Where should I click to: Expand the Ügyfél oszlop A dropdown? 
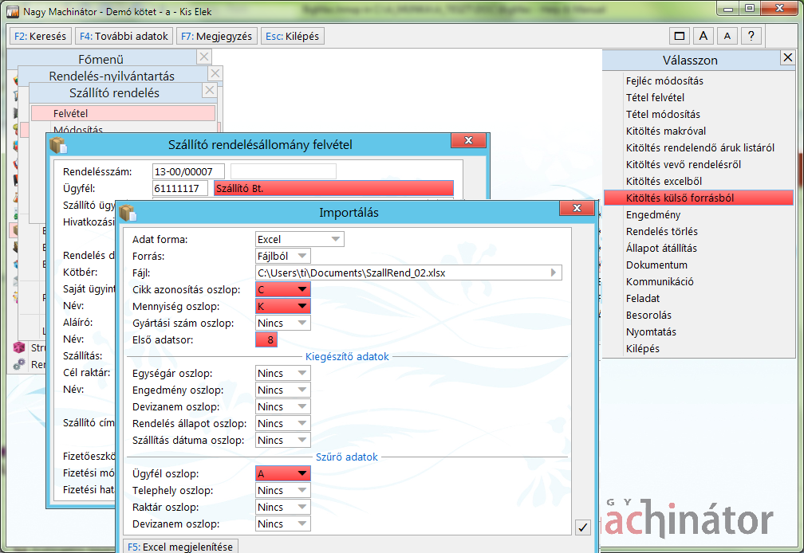pyautogui.click(x=283, y=473)
